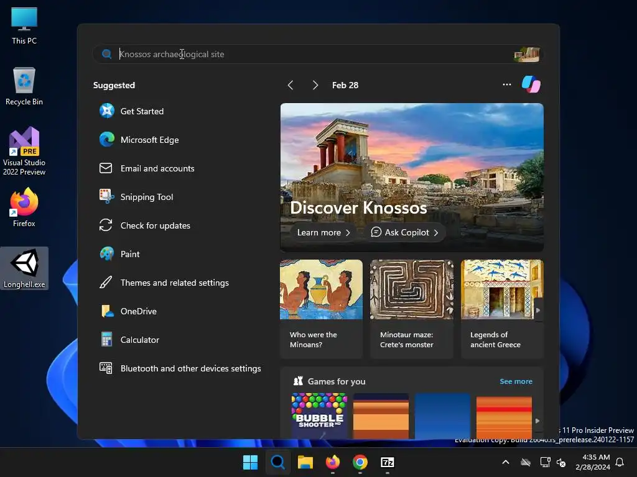
Task: Switch to Firefox in the taskbar
Action: coord(333,462)
